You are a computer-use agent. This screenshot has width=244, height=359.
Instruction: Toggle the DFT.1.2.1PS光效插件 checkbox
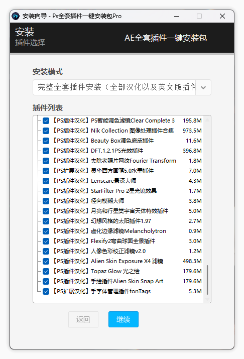coord(46,151)
